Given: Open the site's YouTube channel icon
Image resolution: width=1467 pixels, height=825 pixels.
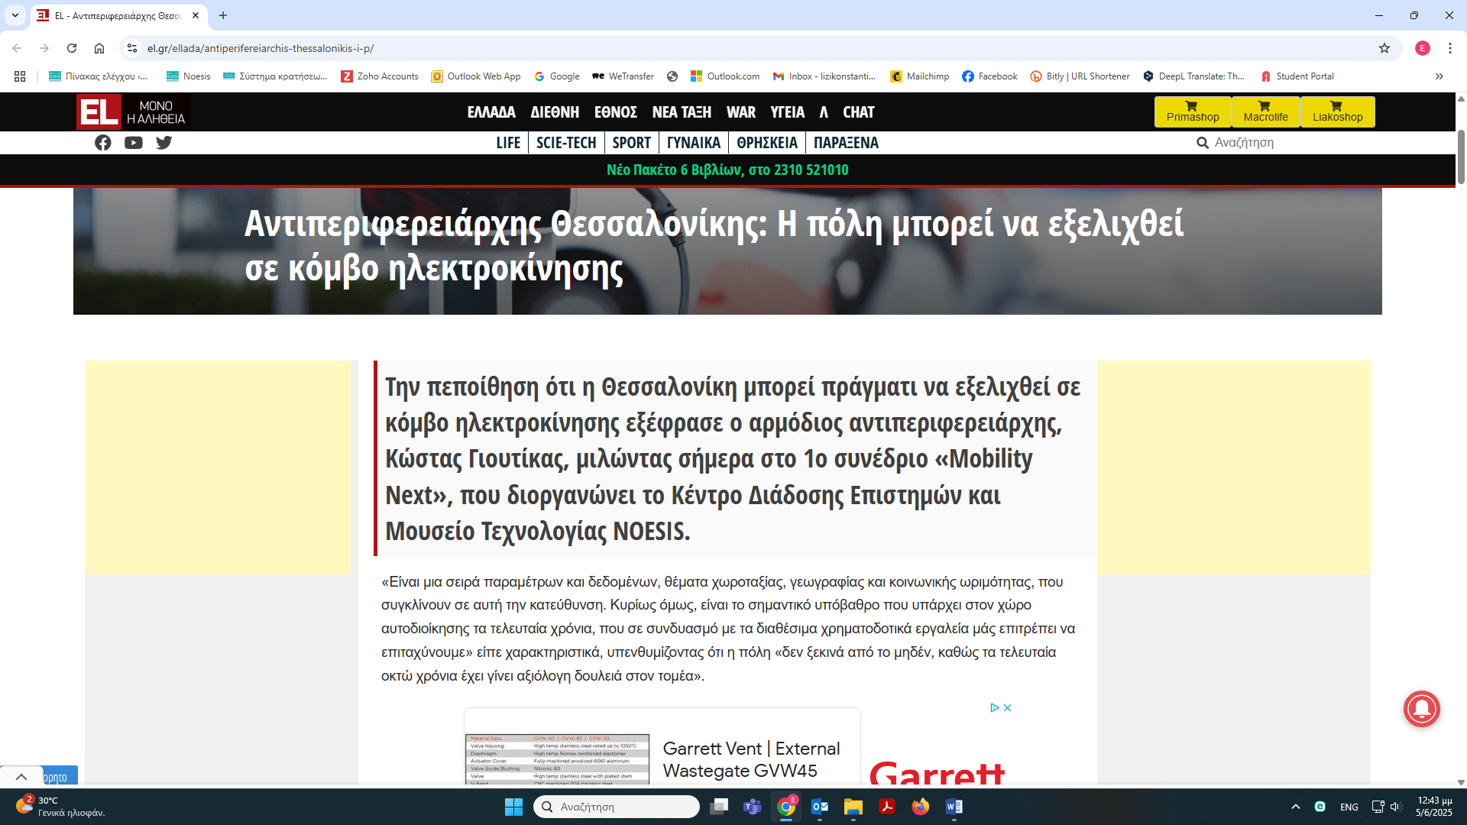Looking at the screenshot, I should tap(134, 143).
